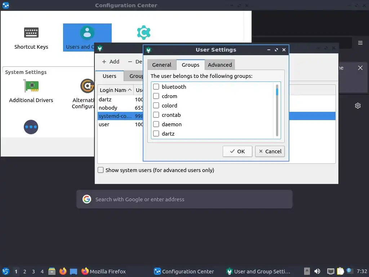Click the clock showing 7:32
The image size is (369, 277).
(x=362, y=271)
